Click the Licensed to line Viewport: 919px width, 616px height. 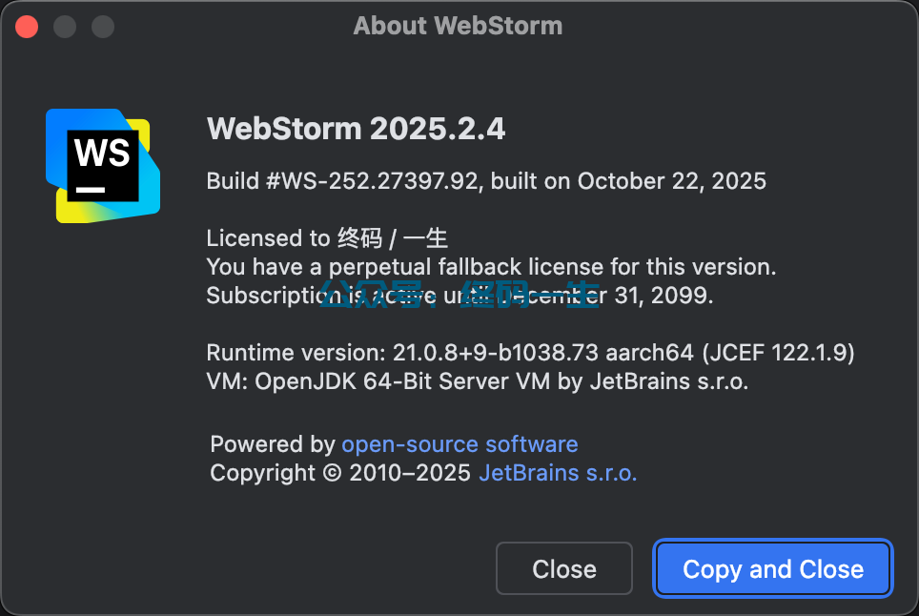[327, 238]
